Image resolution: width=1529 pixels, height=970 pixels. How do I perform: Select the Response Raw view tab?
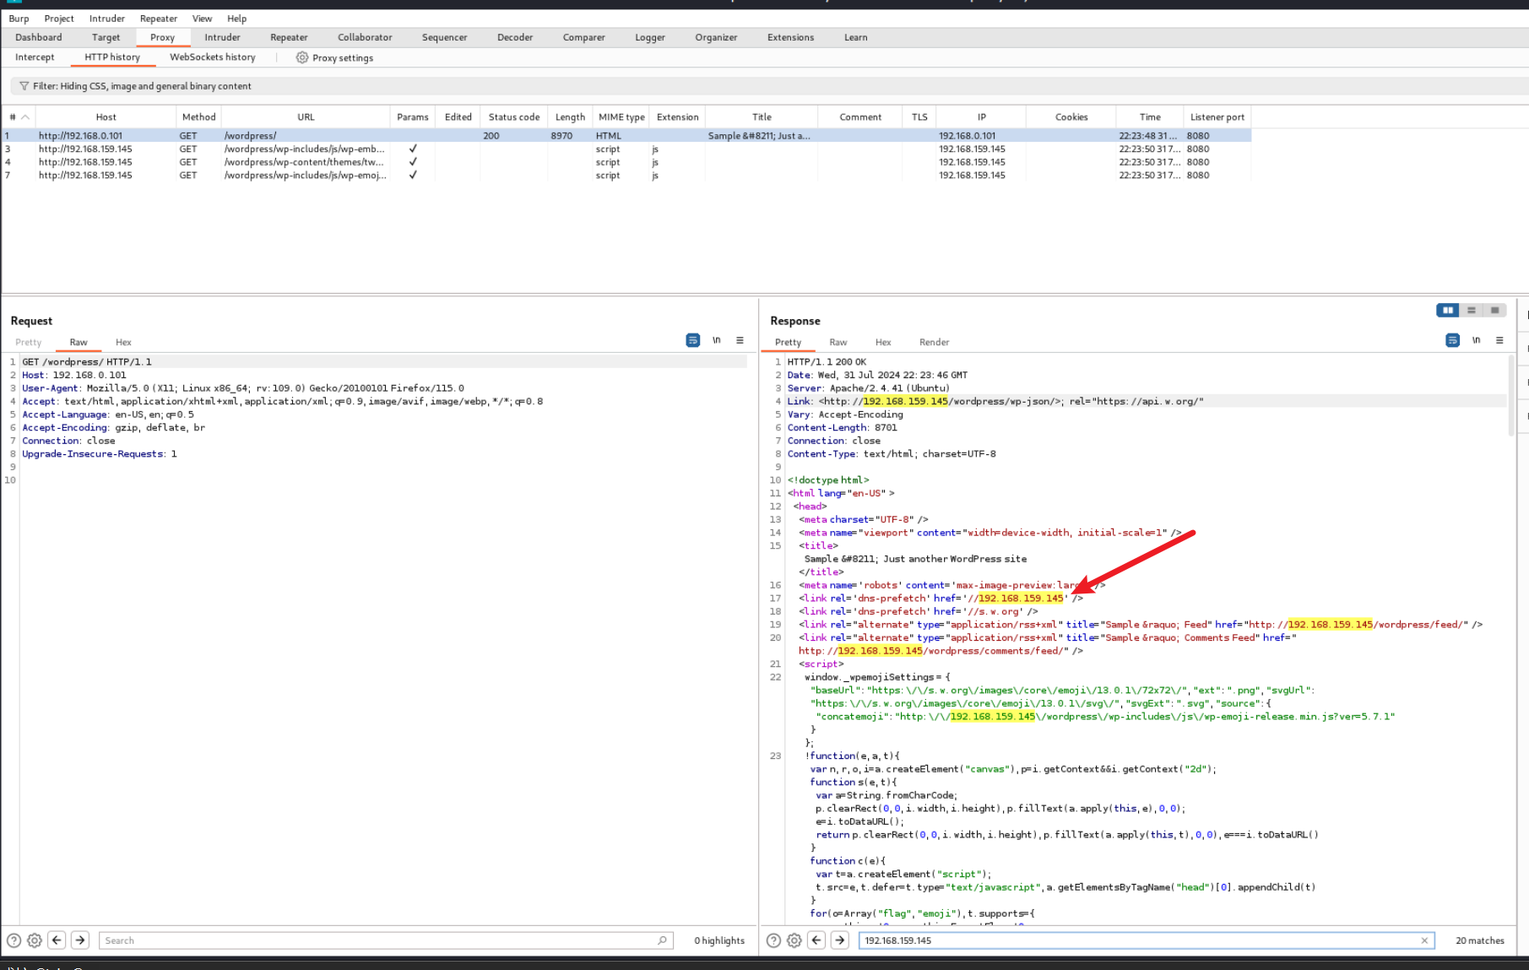coord(838,342)
